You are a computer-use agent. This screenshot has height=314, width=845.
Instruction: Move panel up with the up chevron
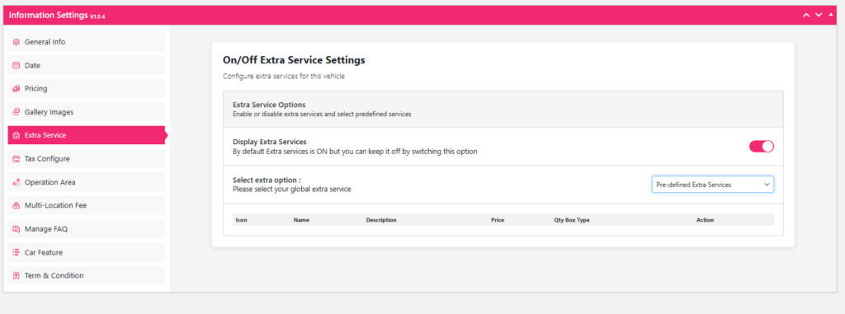coord(806,15)
